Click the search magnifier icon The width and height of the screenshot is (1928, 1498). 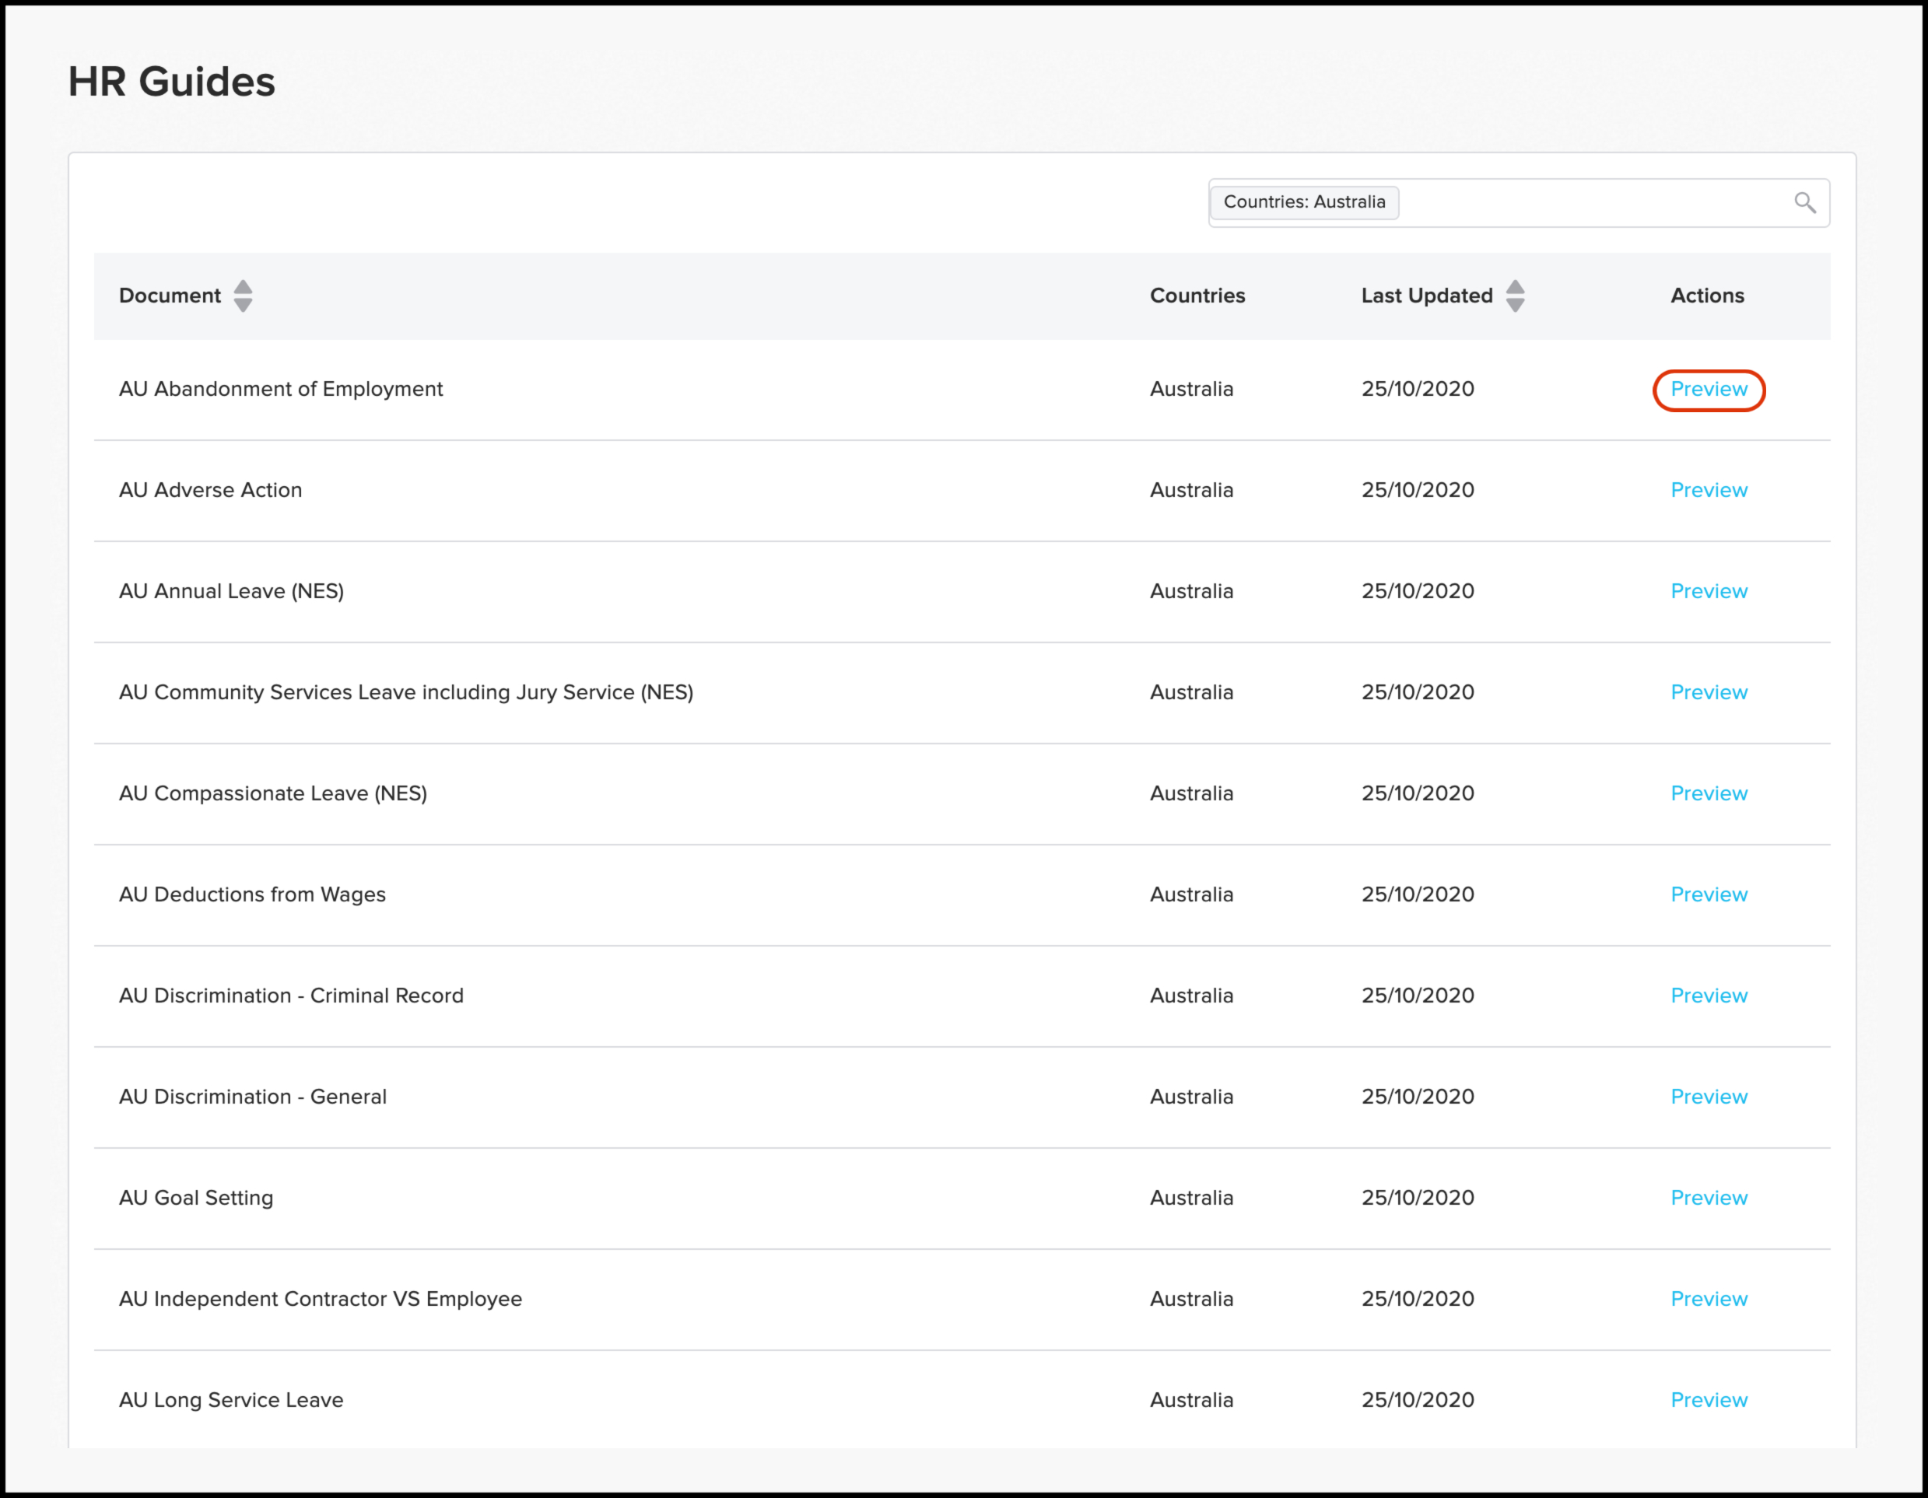(1804, 203)
